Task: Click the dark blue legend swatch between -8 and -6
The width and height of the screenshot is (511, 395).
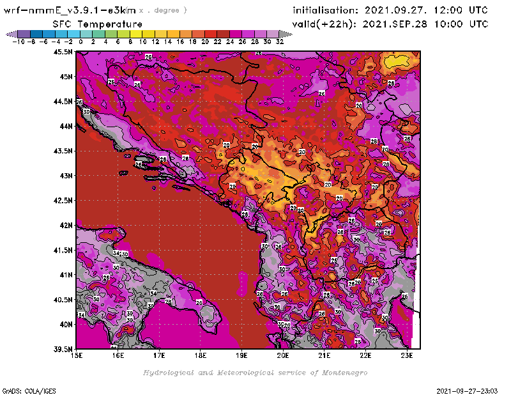Action: 36,34
